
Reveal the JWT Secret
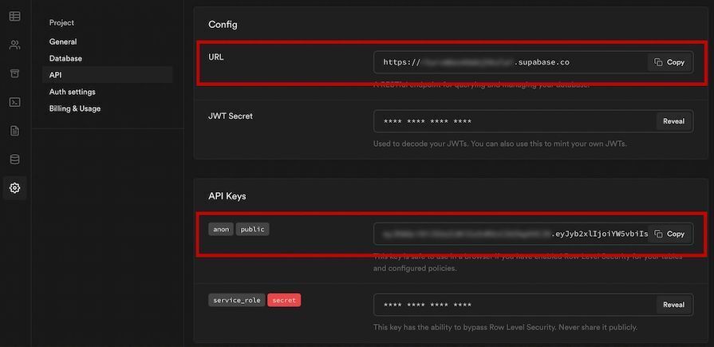673,121
